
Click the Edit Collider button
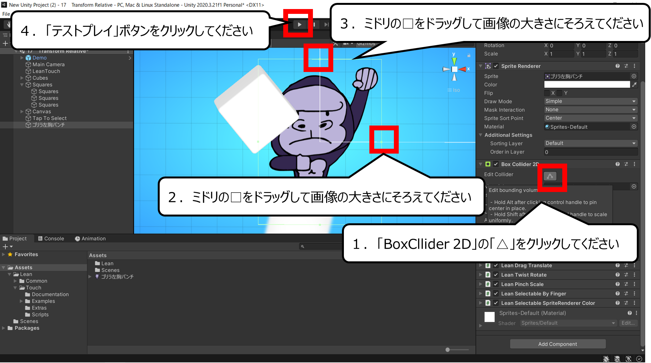click(550, 176)
